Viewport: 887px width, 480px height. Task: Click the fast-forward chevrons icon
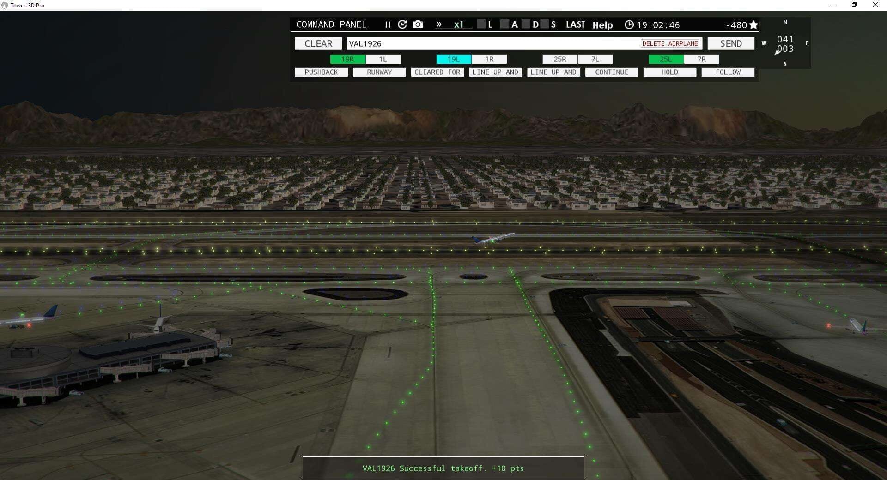(x=438, y=24)
